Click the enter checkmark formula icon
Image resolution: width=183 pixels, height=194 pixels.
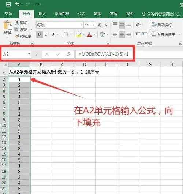58,54
